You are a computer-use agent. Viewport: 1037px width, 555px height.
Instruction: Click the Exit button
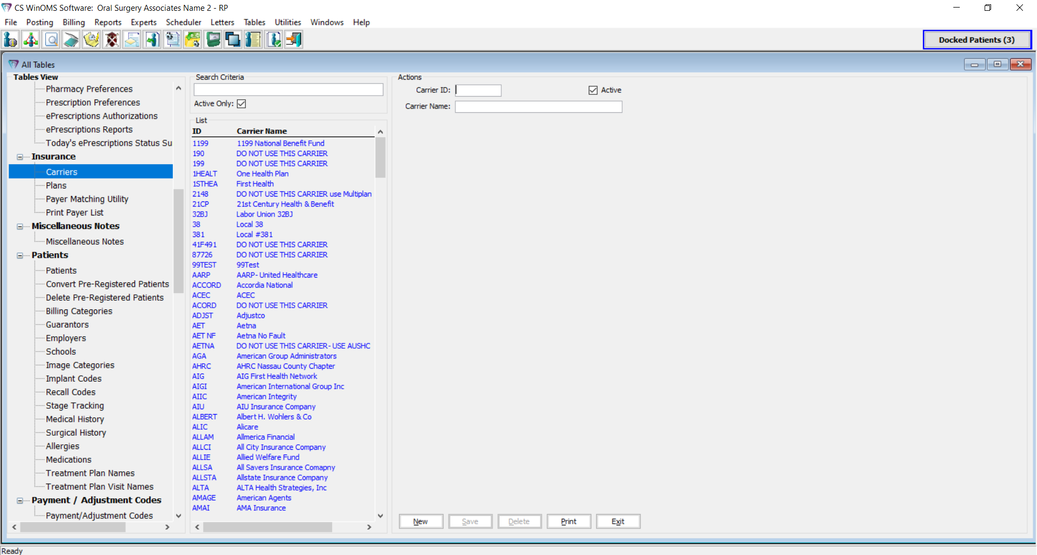point(618,522)
